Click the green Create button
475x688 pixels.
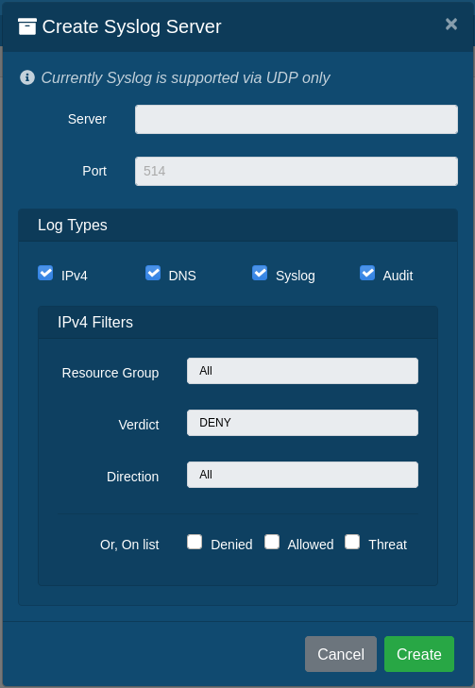point(419,654)
